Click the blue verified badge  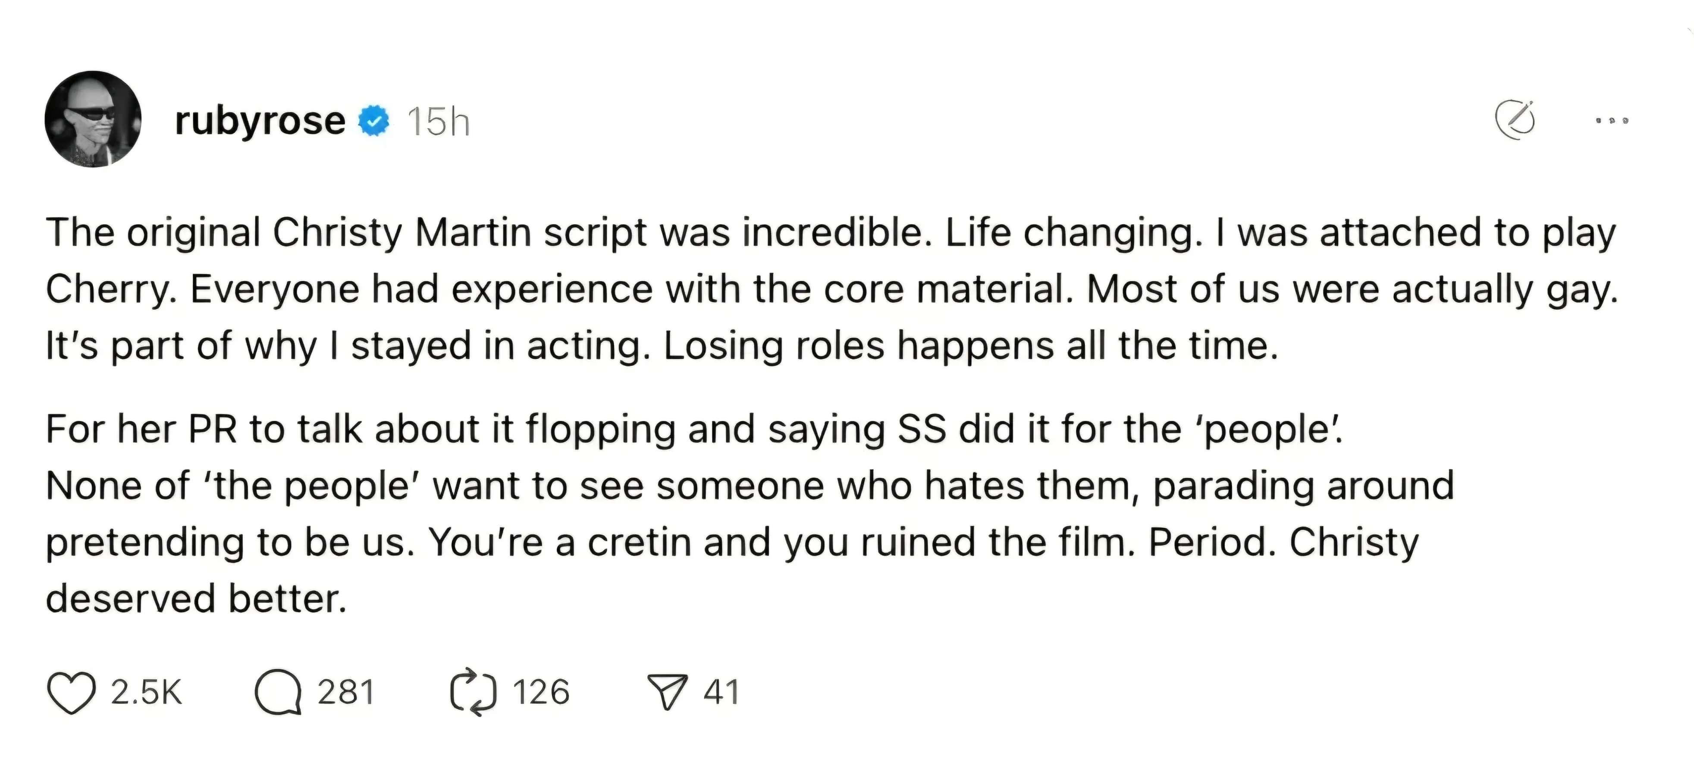click(x=373, y=121)
